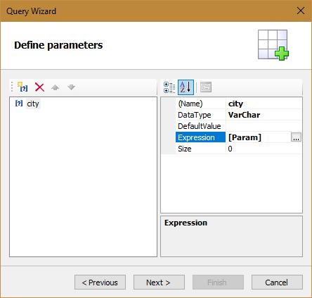
Task: Select the city parameter in list
Action: pyautogui.click(x=33, y=104)
